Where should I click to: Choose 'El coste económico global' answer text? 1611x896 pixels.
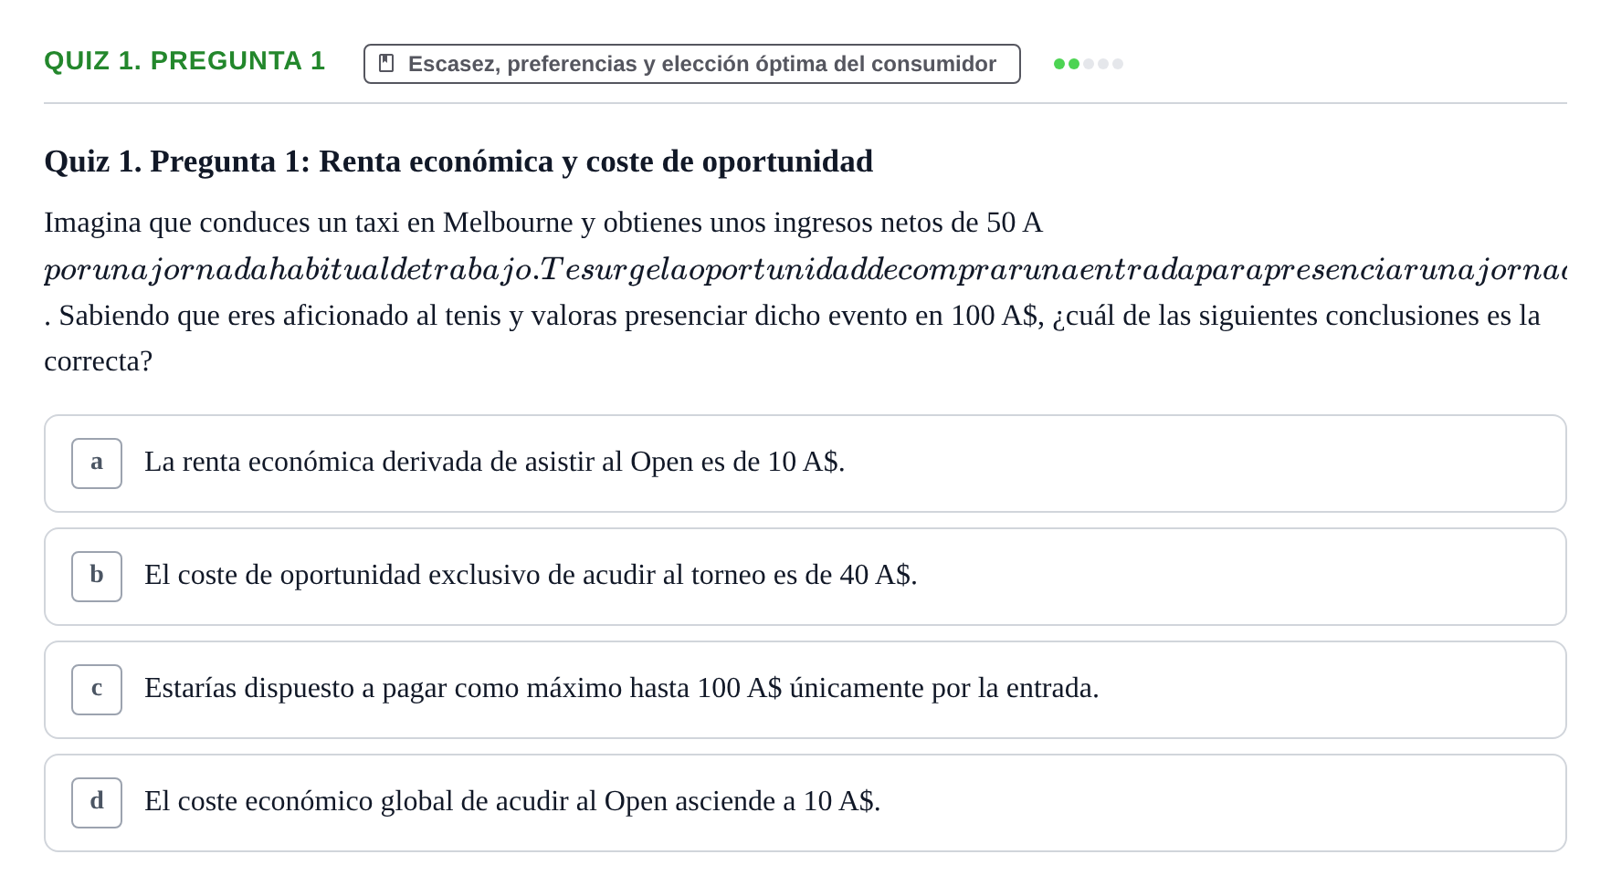click(512, 801)
